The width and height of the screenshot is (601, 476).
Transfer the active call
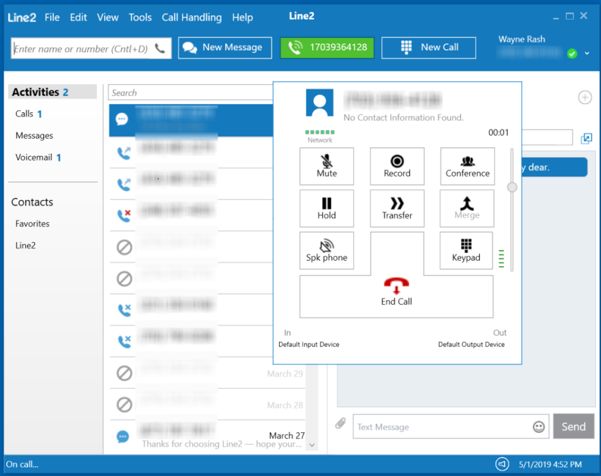397,209
